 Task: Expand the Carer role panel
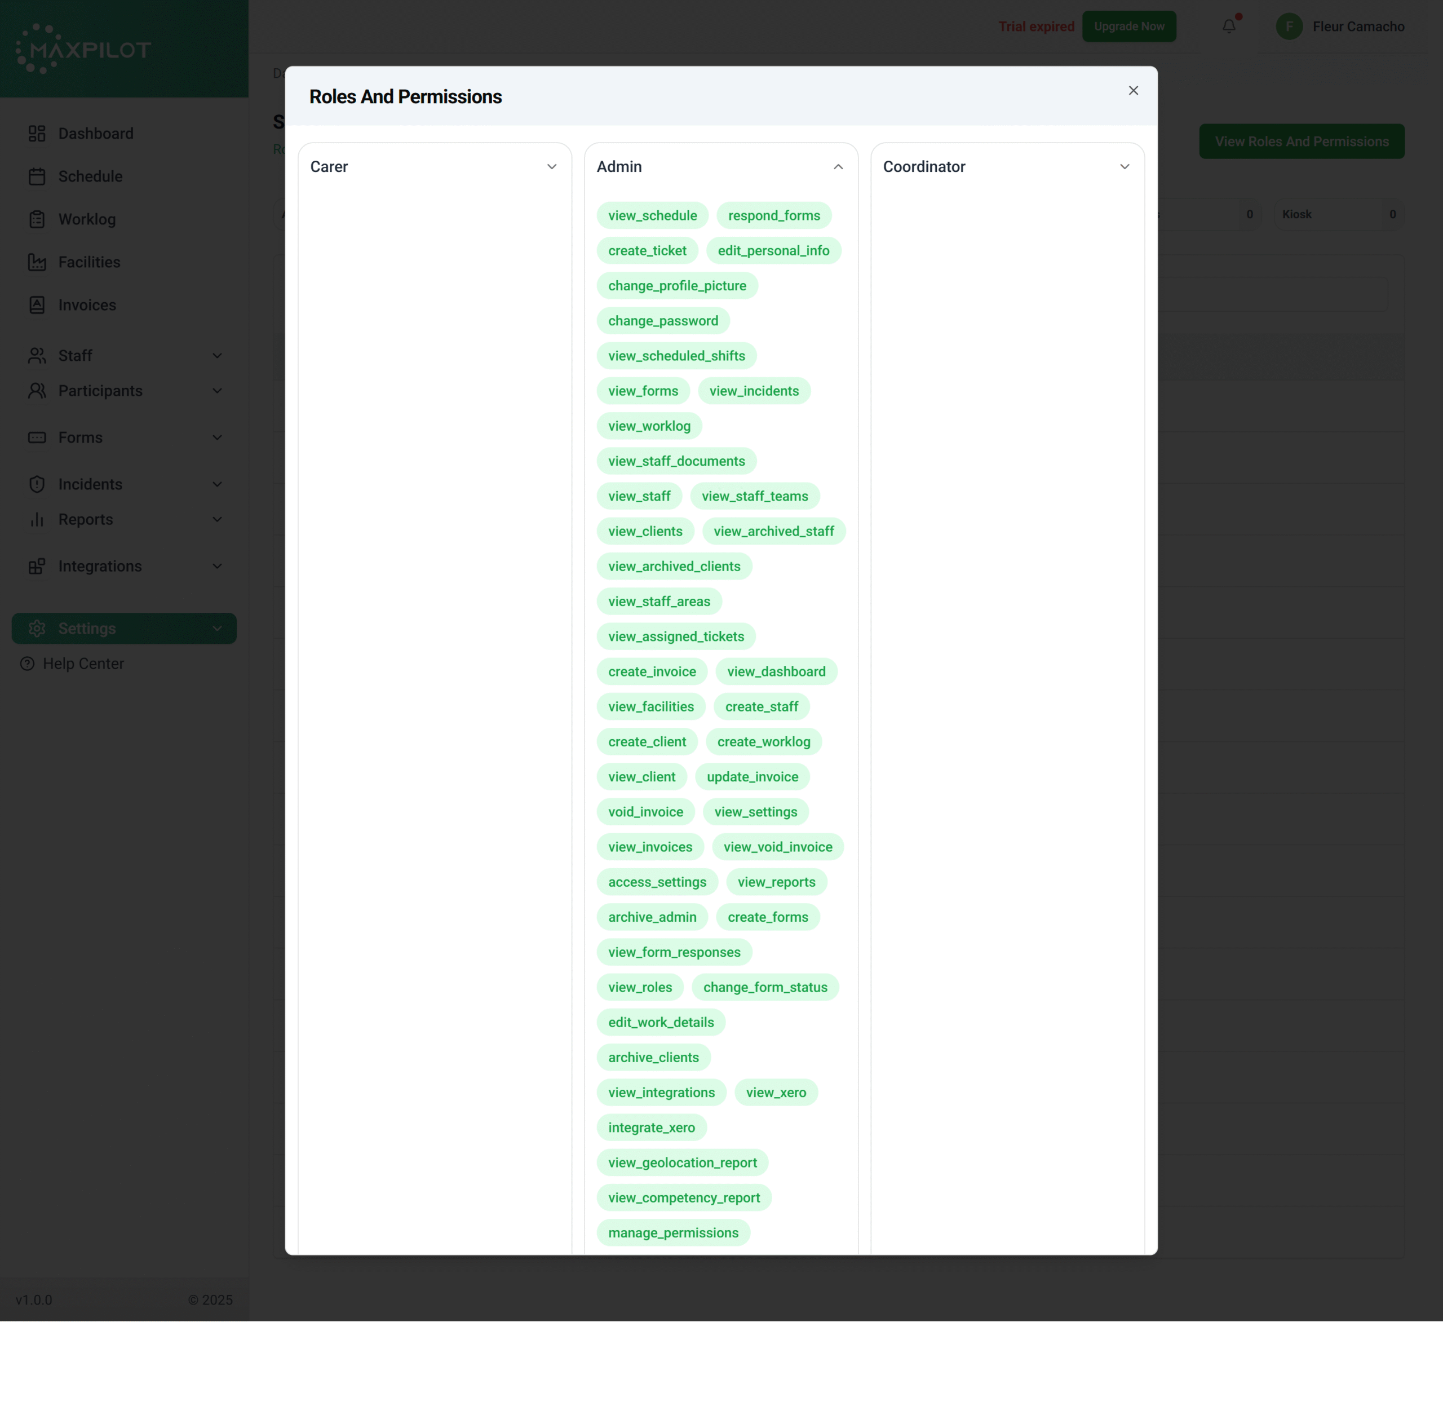point(552,167)
